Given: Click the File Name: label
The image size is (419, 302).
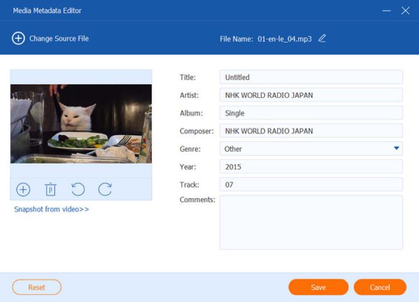Looking at the screenshot, I should click(x=236, y=39).
